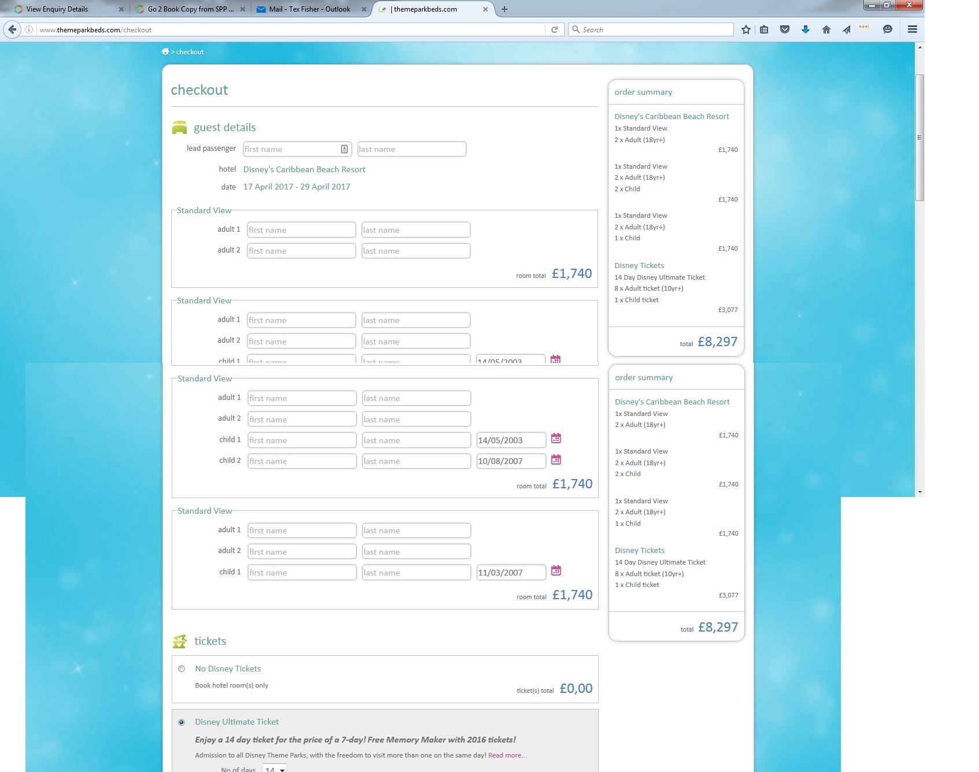Open calendar beside 11/03/2007 birthdate
The width and height of the screenshot is (979, 772).
556,570
